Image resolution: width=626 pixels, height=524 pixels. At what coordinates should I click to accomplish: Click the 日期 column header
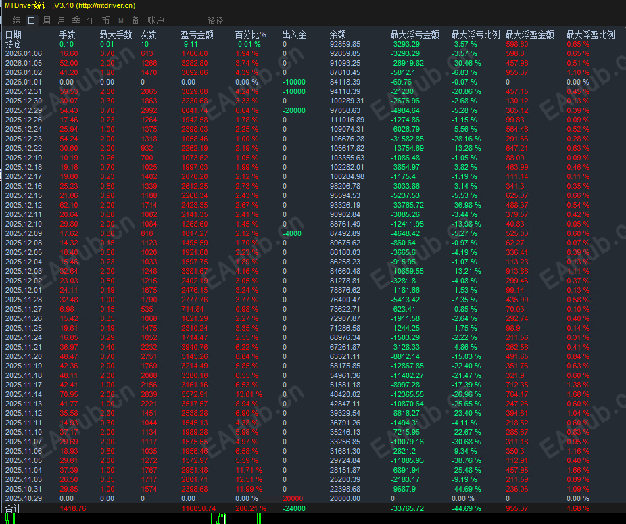tap(13, 34)
